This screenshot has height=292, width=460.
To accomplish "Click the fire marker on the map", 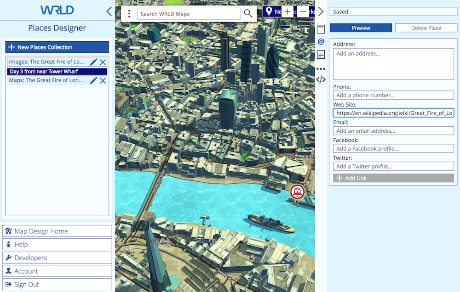I will tap(298, 191).
